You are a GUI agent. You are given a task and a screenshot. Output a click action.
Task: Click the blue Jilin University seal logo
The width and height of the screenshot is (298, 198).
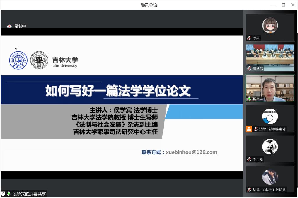coord(18,60)
